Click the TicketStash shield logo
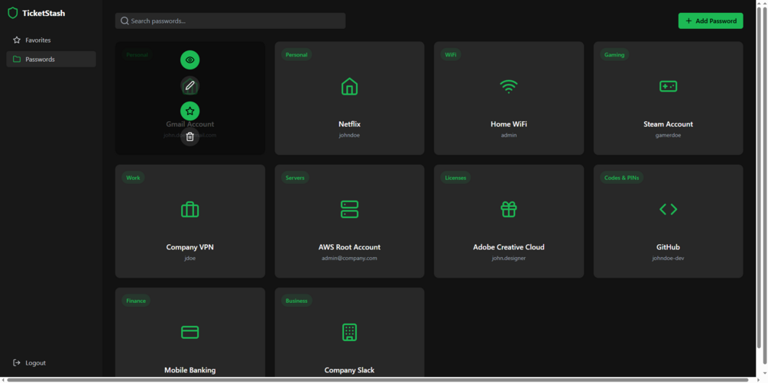Image resolution: width=768 pixels, height=383 pixels. [x=13, y=13]
